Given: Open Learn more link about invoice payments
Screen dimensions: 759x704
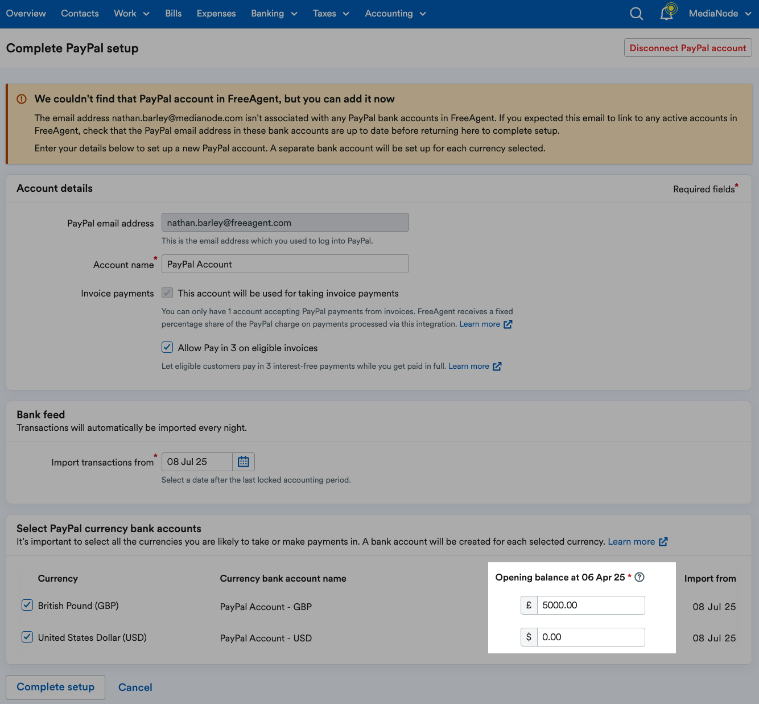Looking at the screenshot, I should (x=480, y=324).
